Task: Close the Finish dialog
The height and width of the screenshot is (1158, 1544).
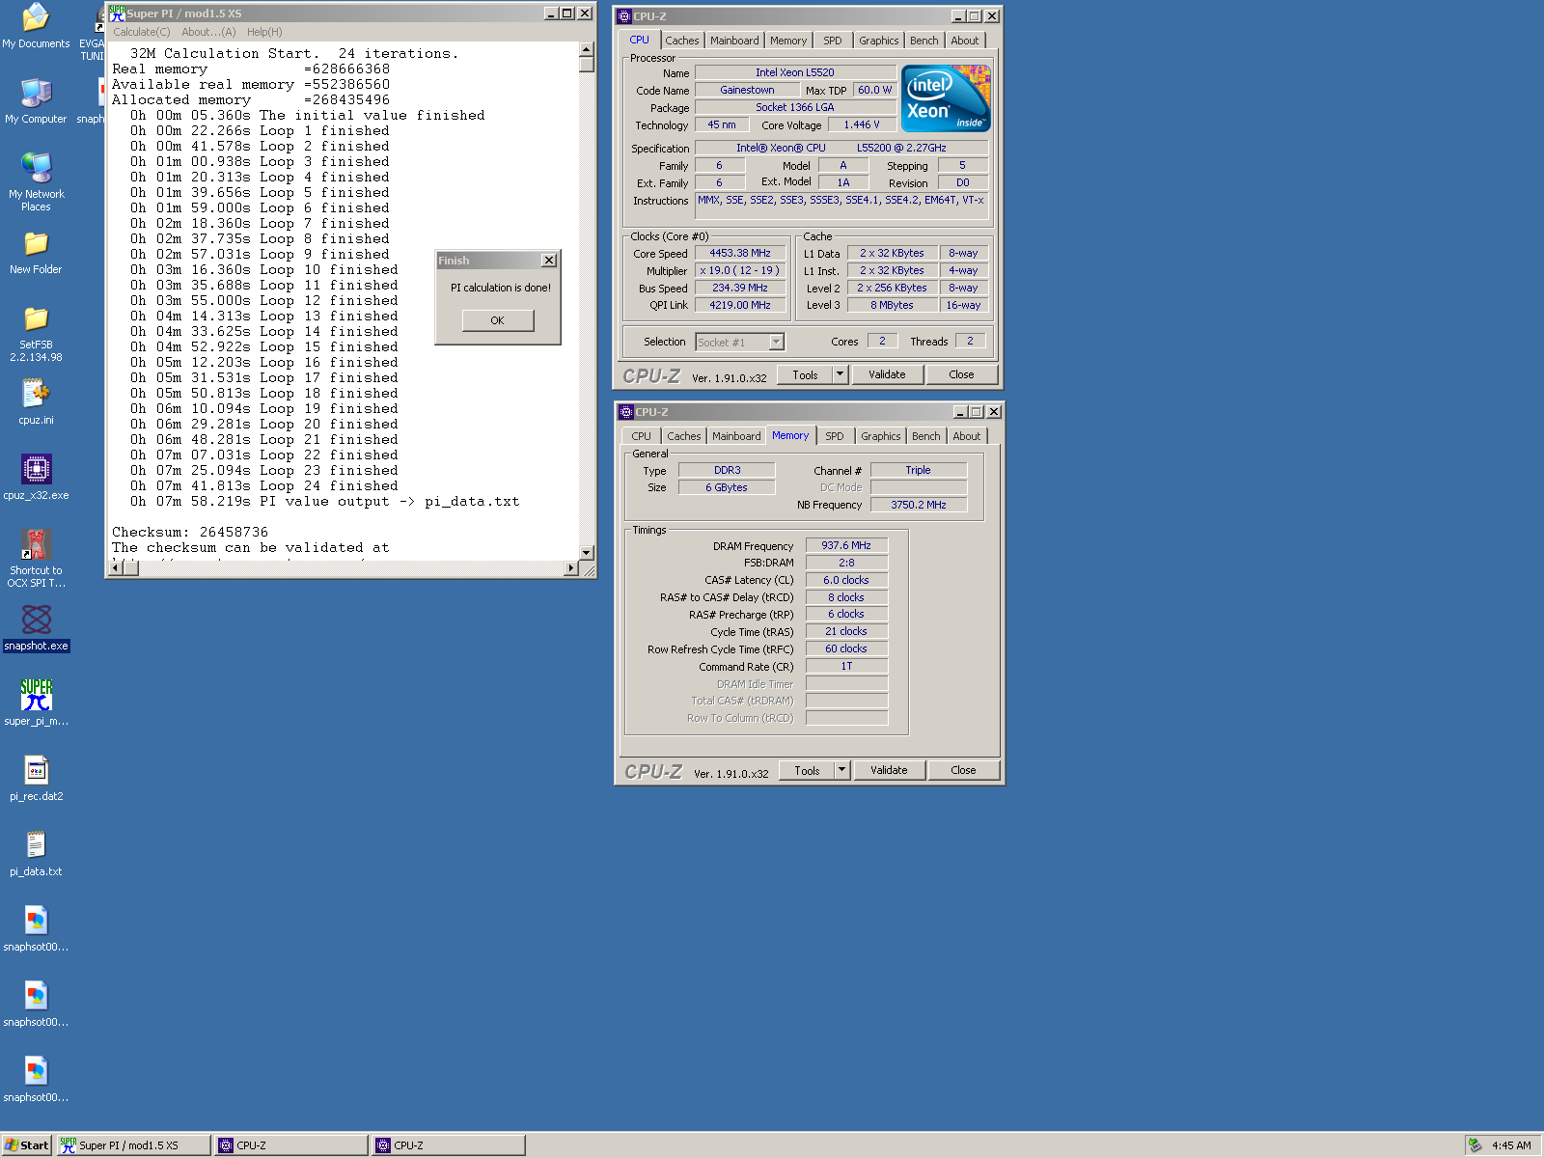Action: coord(549,261)
